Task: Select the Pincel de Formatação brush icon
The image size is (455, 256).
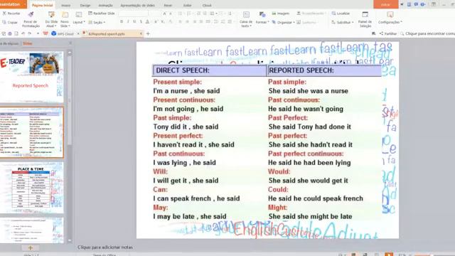Action: point(31,14)
